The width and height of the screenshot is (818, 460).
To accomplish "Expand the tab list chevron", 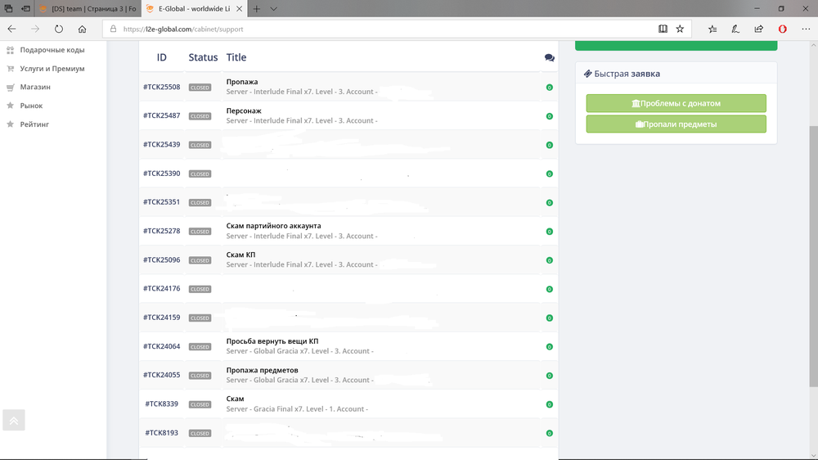I will click(x=274, y=8).
